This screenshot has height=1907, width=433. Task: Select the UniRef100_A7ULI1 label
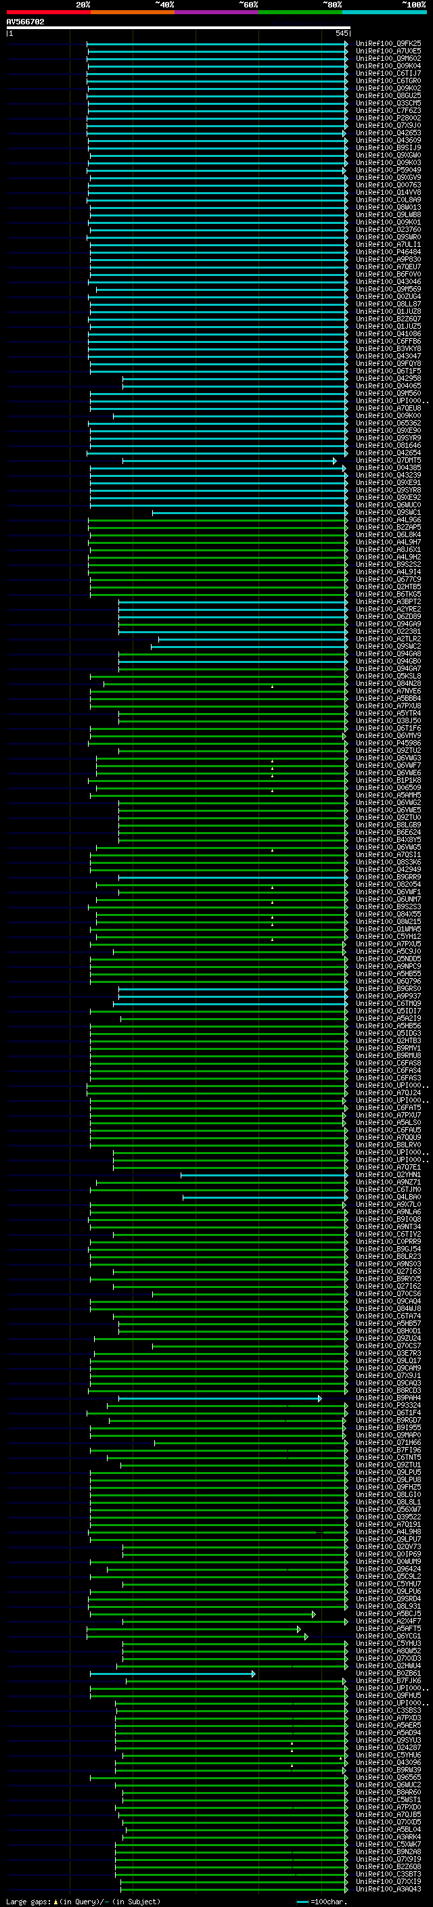point(388,244)
